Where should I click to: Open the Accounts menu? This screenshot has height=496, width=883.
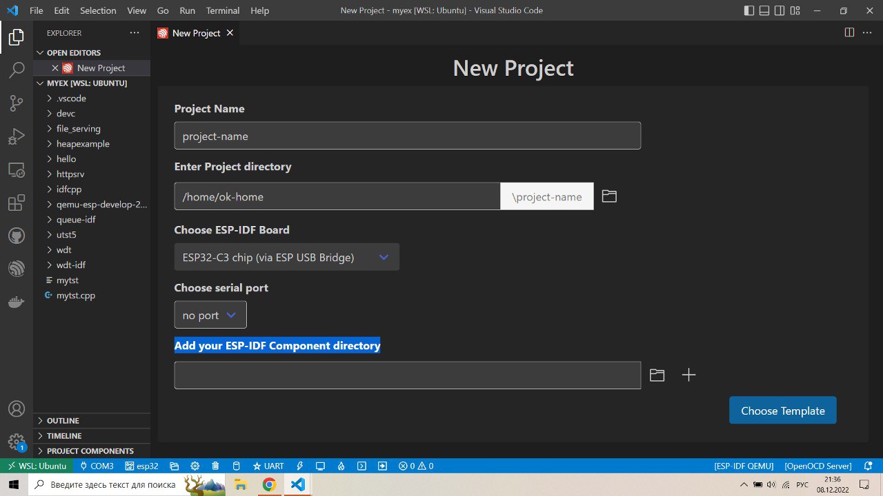coord(17,409)
